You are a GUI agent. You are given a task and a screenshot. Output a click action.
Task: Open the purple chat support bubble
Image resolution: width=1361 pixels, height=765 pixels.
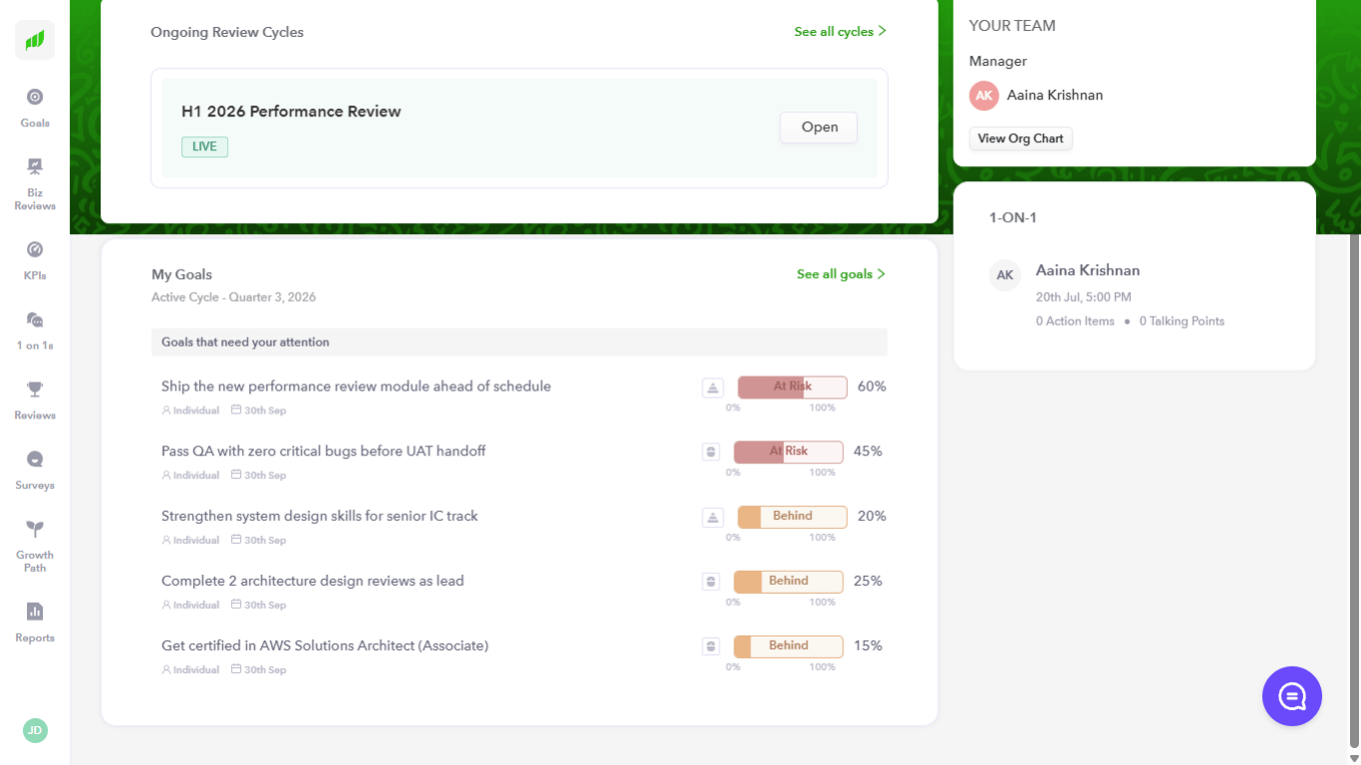pyautogui.click(x=1292, y=696)
